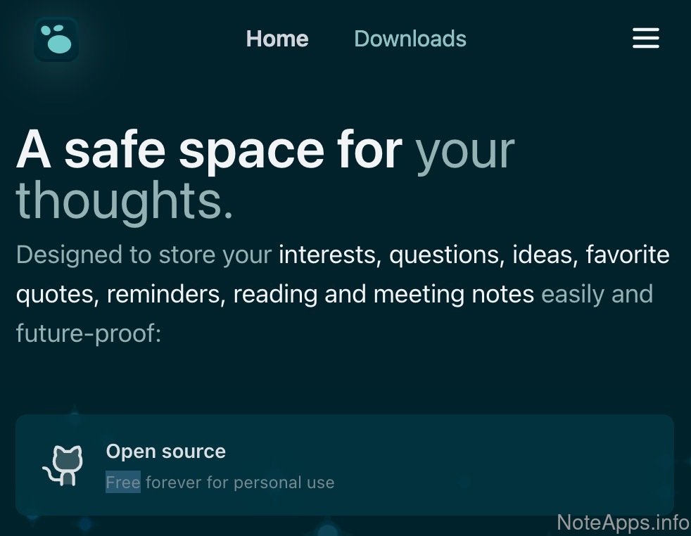Click the "Designed to store your" text
Image resolution: width=691 pixels, height=536 pixels.
coord(144,255)
